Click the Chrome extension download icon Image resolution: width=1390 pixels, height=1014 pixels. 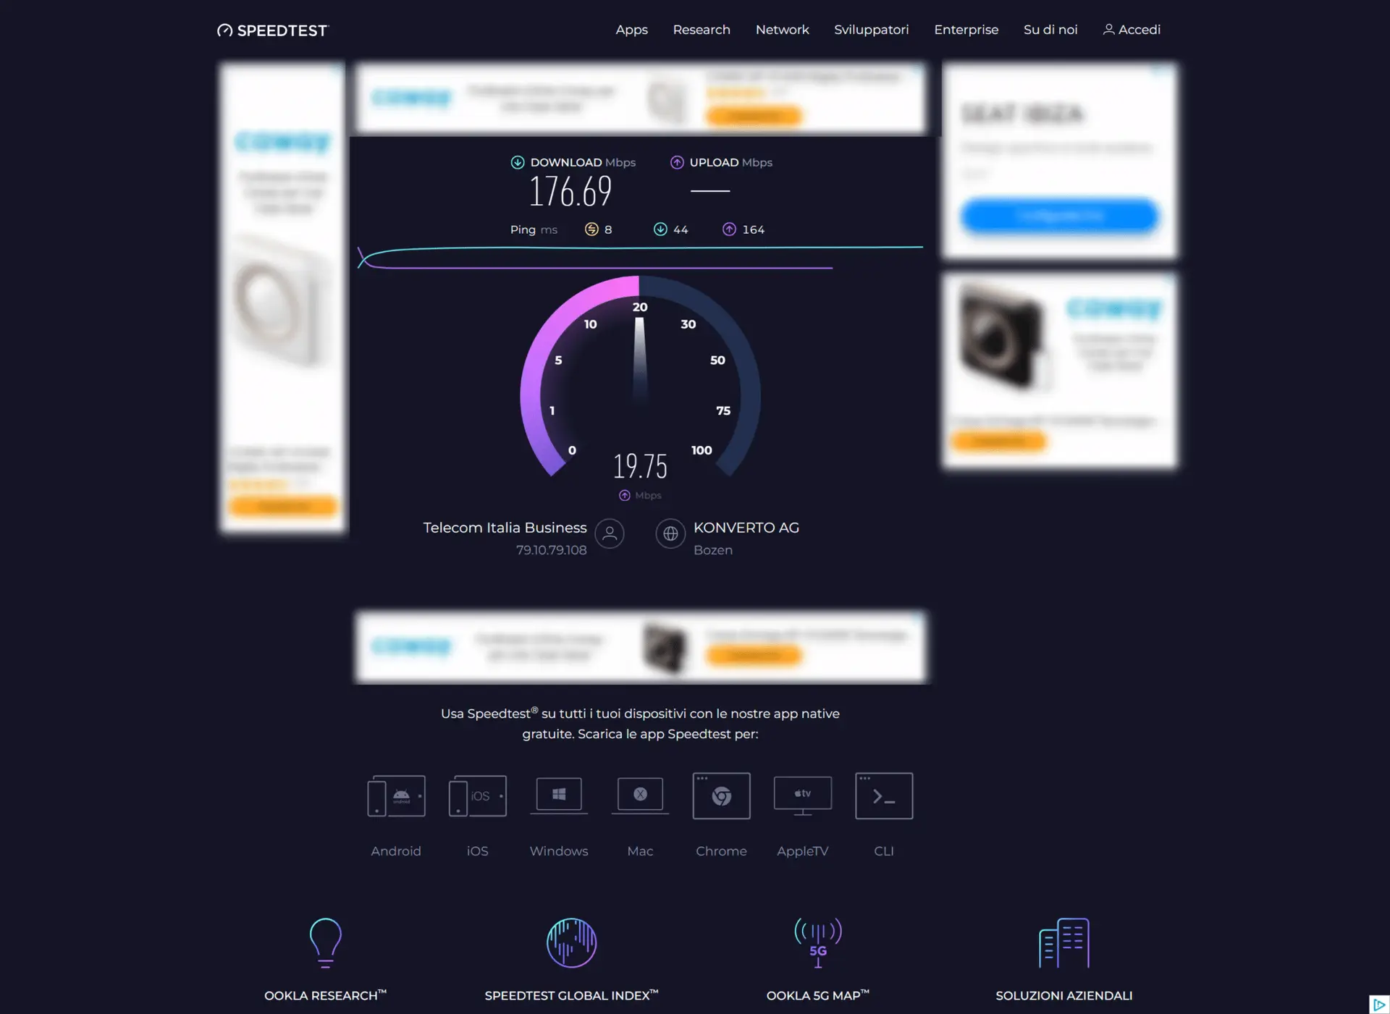point(721,796)
